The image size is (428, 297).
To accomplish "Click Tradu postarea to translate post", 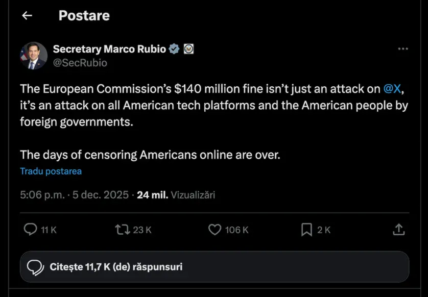I will 51,171.
